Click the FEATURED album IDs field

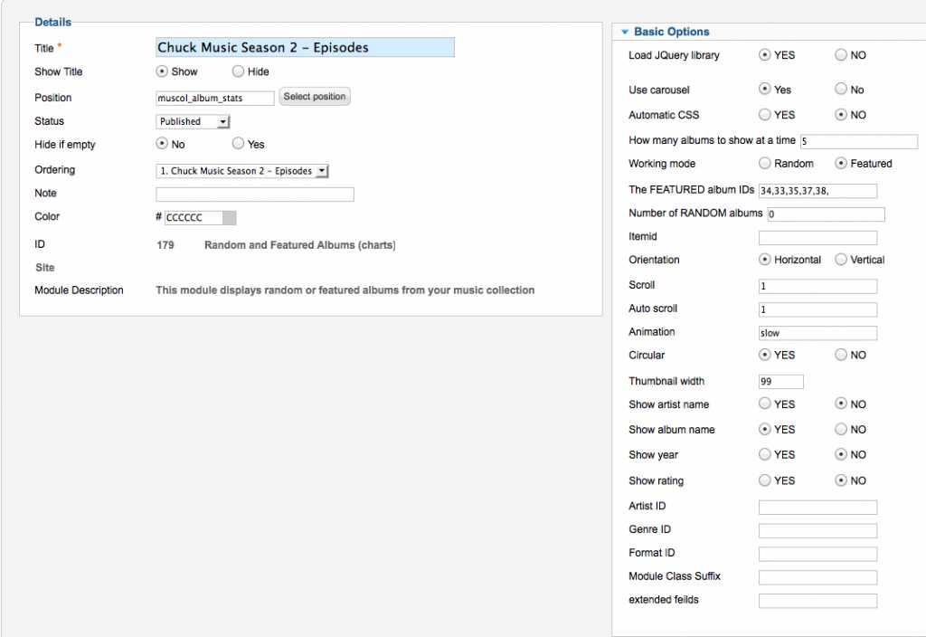[x=817, y=191]
